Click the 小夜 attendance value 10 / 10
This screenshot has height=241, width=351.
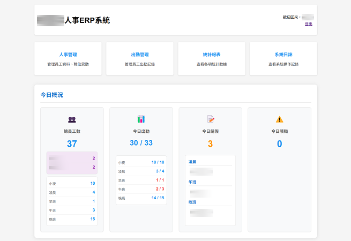[158, 162]
